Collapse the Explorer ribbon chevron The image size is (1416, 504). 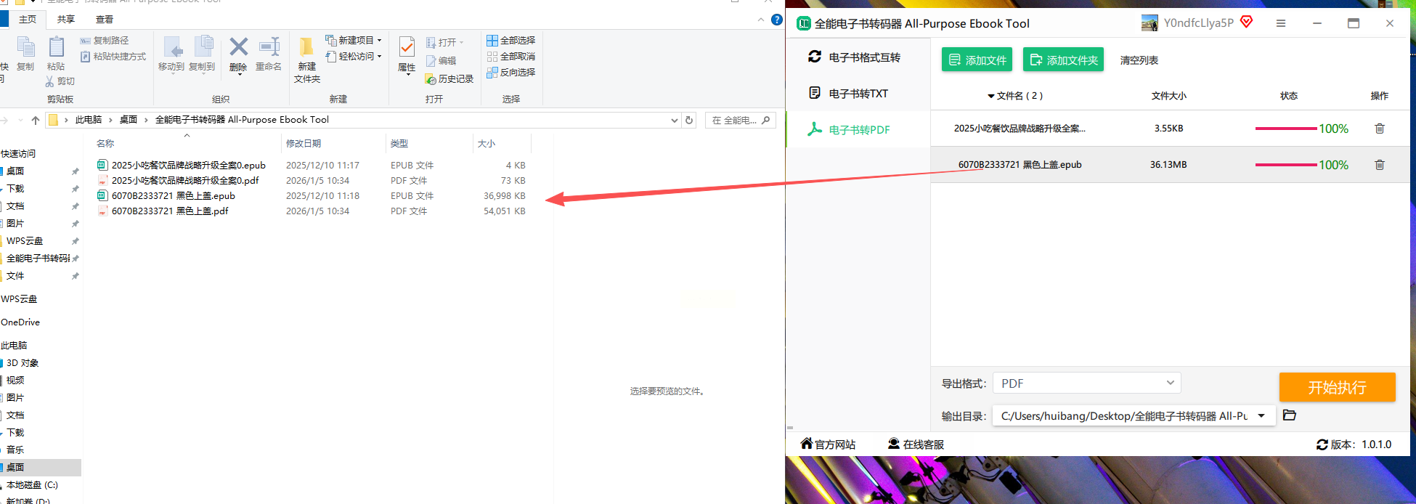click(760, 20)
